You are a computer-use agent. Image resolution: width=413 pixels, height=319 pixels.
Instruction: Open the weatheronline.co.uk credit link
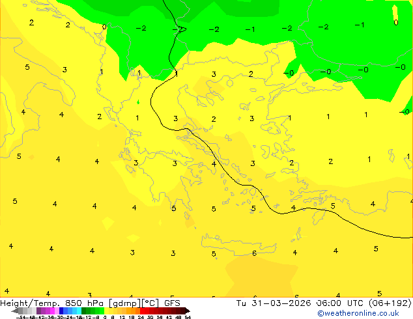(x=358, y=313)
